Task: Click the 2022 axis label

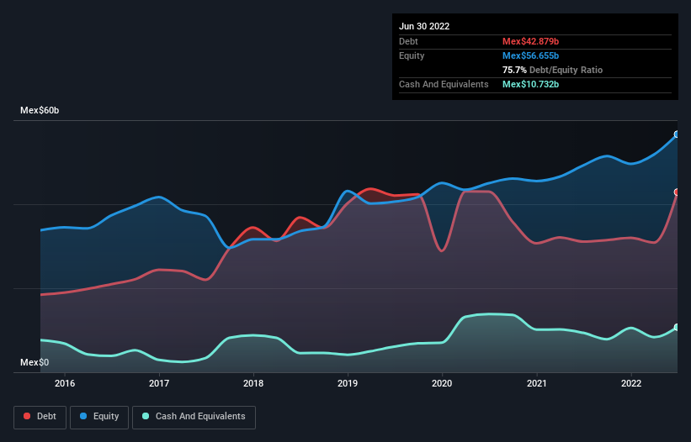Action: coord(631,383)
